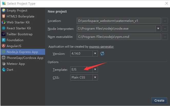Select Dart project type
Viewport: 170px width, 106px height.
pos(23,69)
